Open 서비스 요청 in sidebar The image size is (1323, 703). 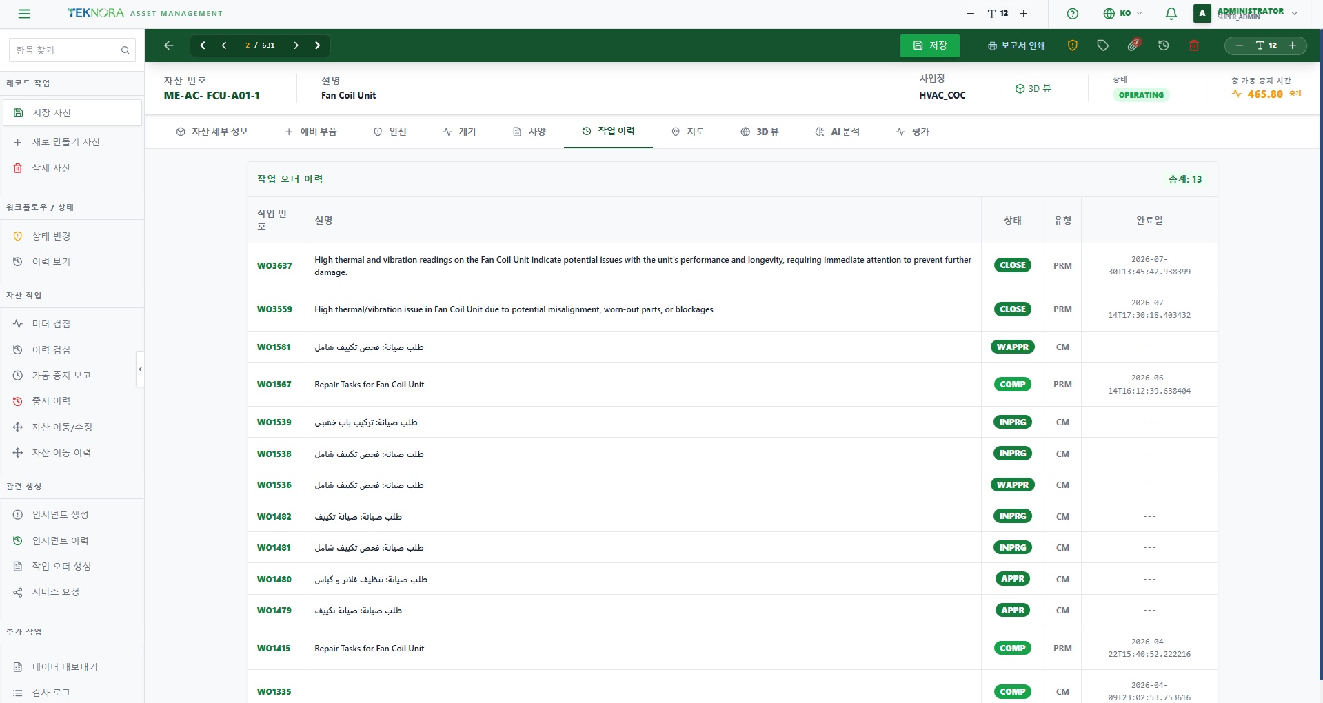72,592
